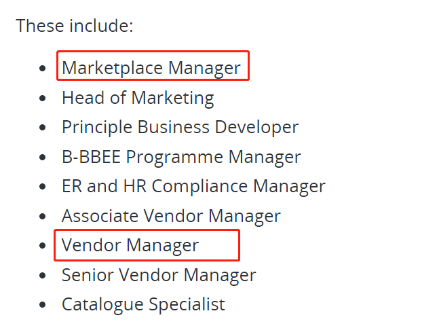Click ER and HR Compliance Manager
The image size is (439, 326).
[x=193, y=186]
